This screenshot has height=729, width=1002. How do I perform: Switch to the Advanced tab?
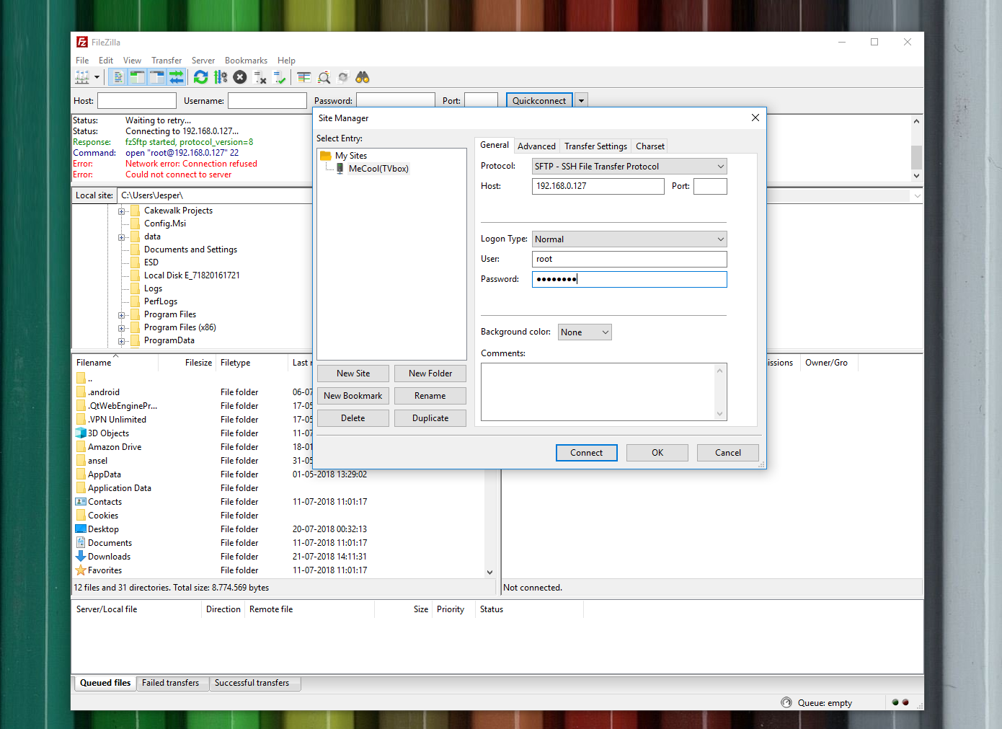point(536,146)
